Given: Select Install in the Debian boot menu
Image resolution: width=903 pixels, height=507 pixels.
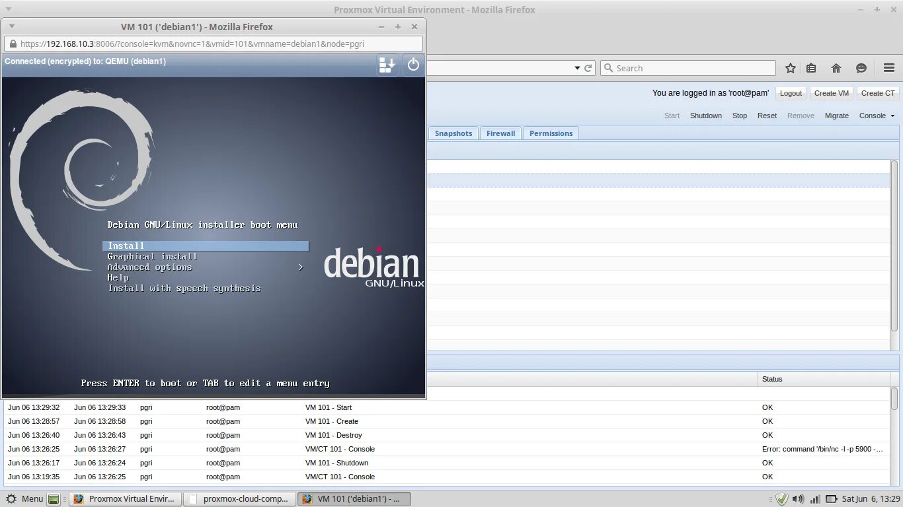Looking at the screenshot, I should pos(206,246).
